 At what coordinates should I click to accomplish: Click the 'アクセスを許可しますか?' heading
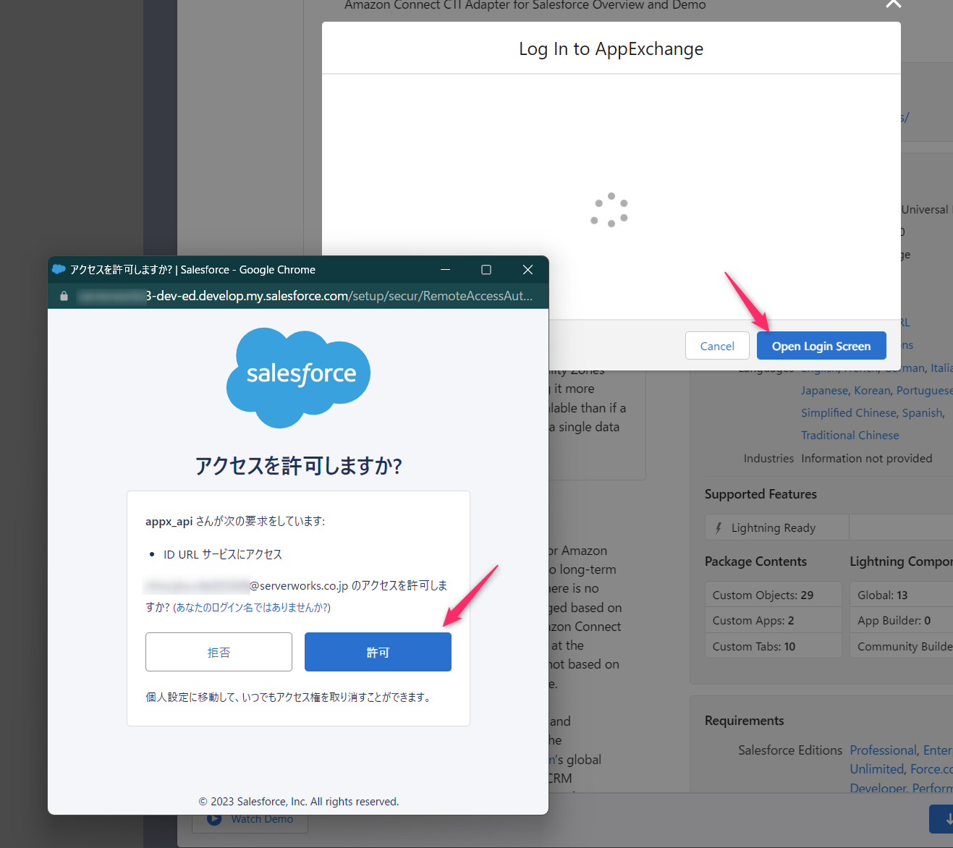pyautogui.click(x=298, y=465)
